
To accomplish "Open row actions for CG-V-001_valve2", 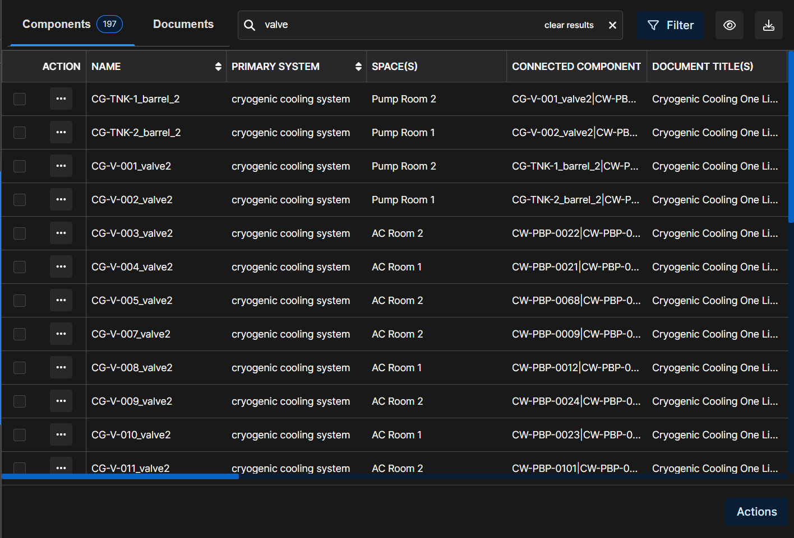I will (x=61, y=166).
